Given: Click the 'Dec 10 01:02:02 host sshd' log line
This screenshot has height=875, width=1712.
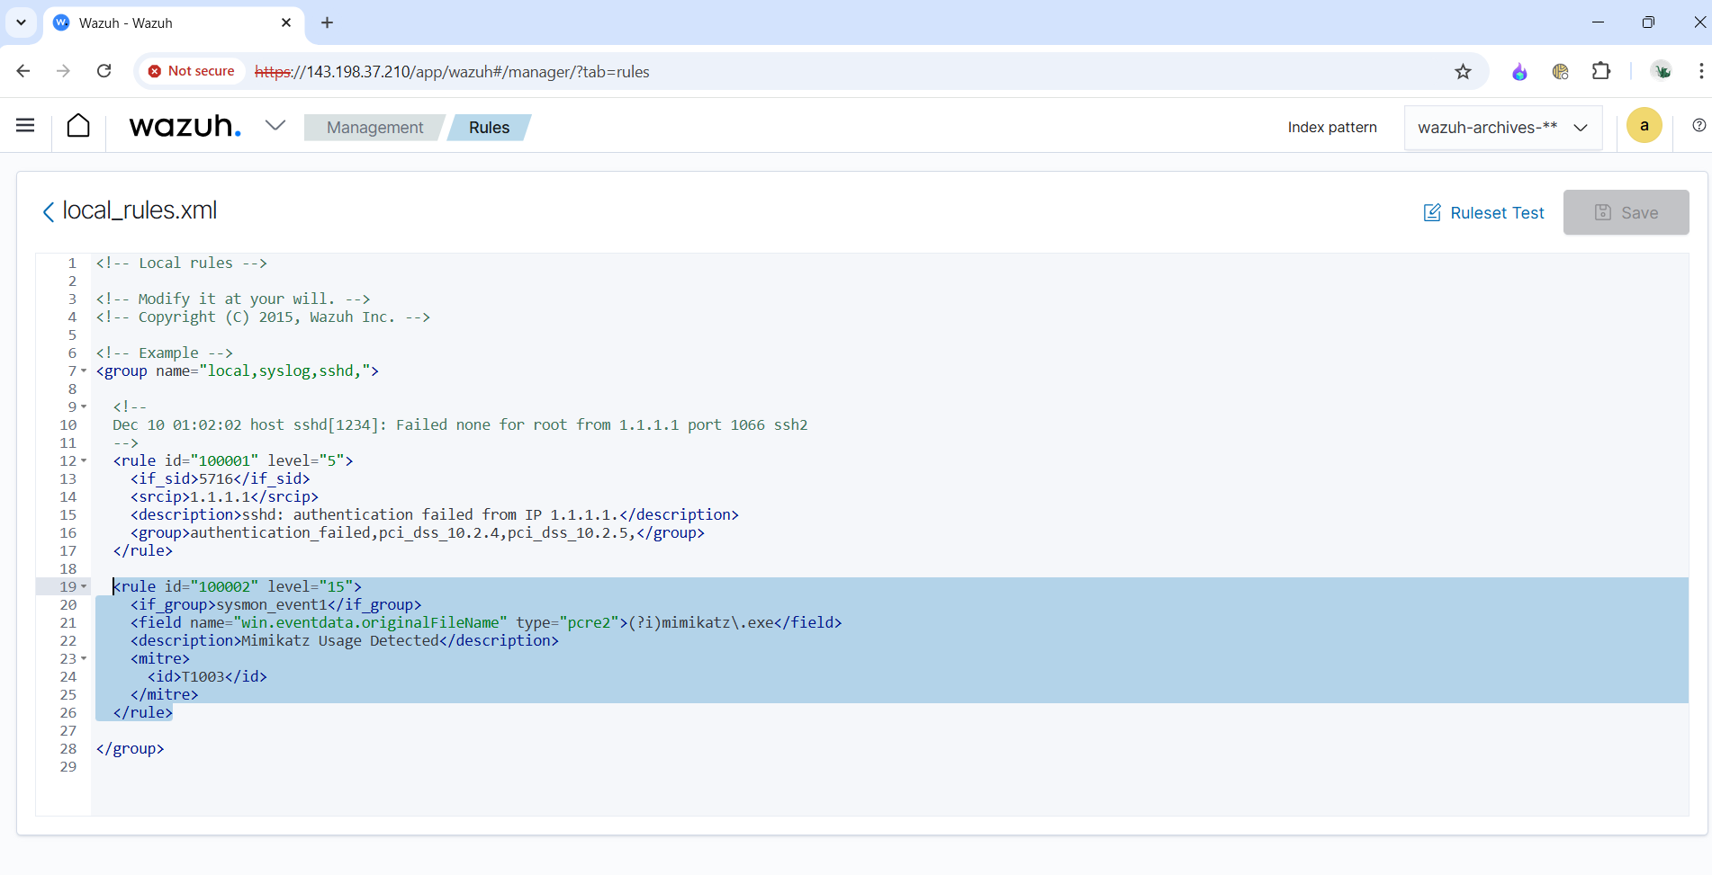Looking at the screenshot, I should (460, 425).
